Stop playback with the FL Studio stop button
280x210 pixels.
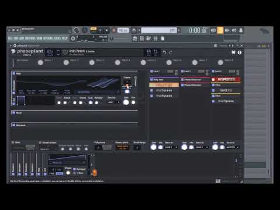coord(107,30)
